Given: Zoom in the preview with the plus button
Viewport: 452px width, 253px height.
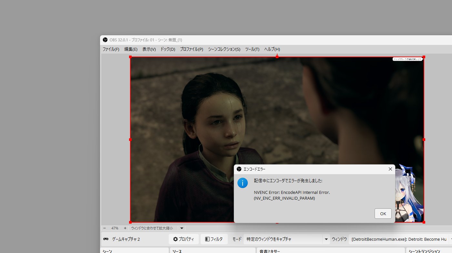Looking at the screenshot, I should coord(125,228).
